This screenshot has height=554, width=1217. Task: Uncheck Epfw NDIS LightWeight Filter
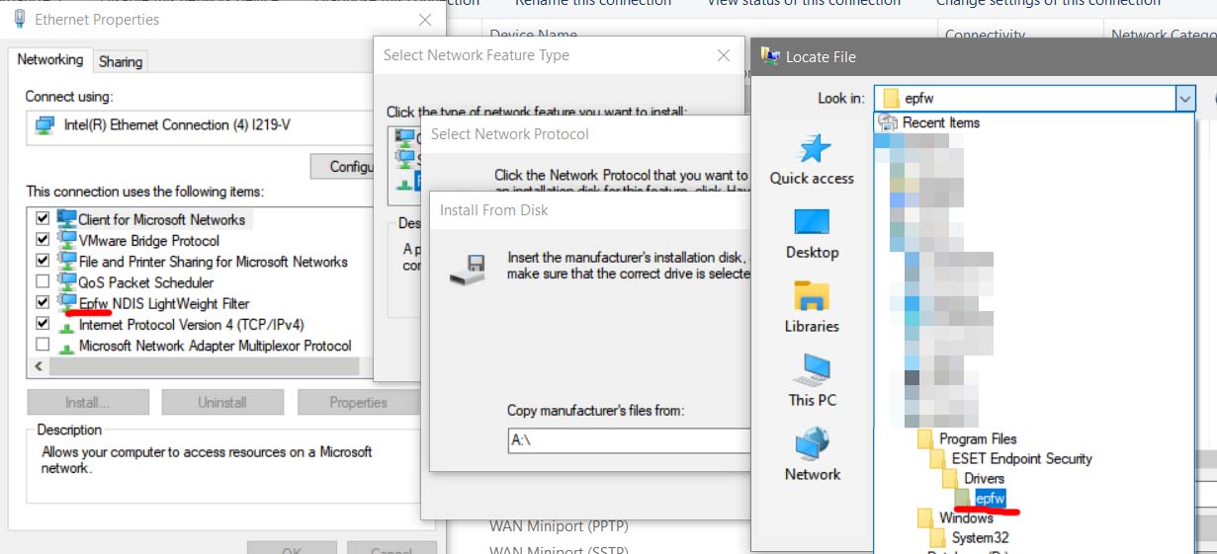coord(43,302)
